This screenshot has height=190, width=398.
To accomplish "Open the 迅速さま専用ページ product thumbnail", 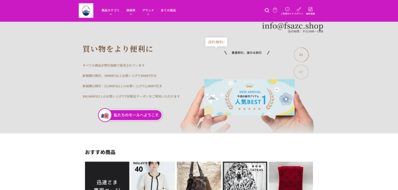I will point(107,176).
